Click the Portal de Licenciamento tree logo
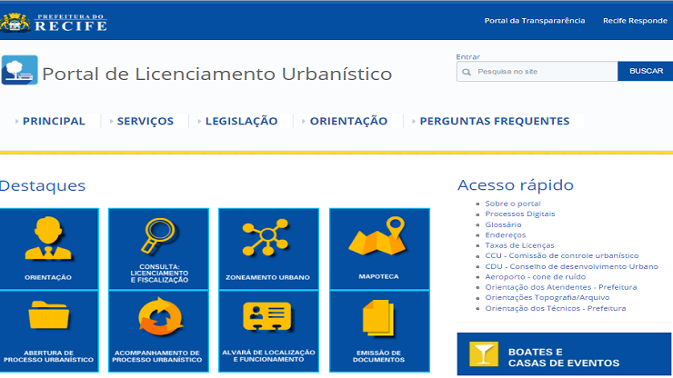 click(20, 70)
